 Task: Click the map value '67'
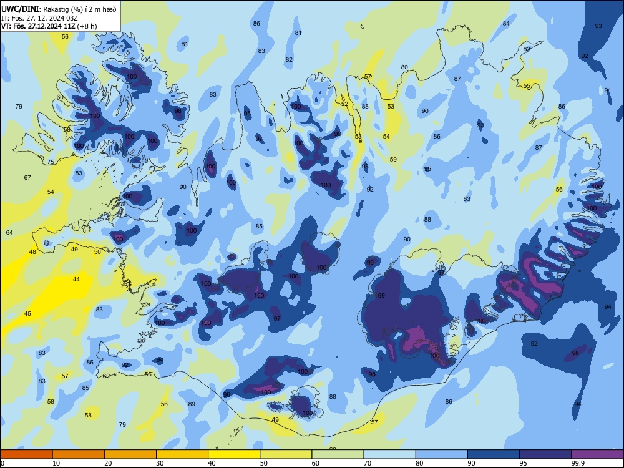click(x=27, y=177)
